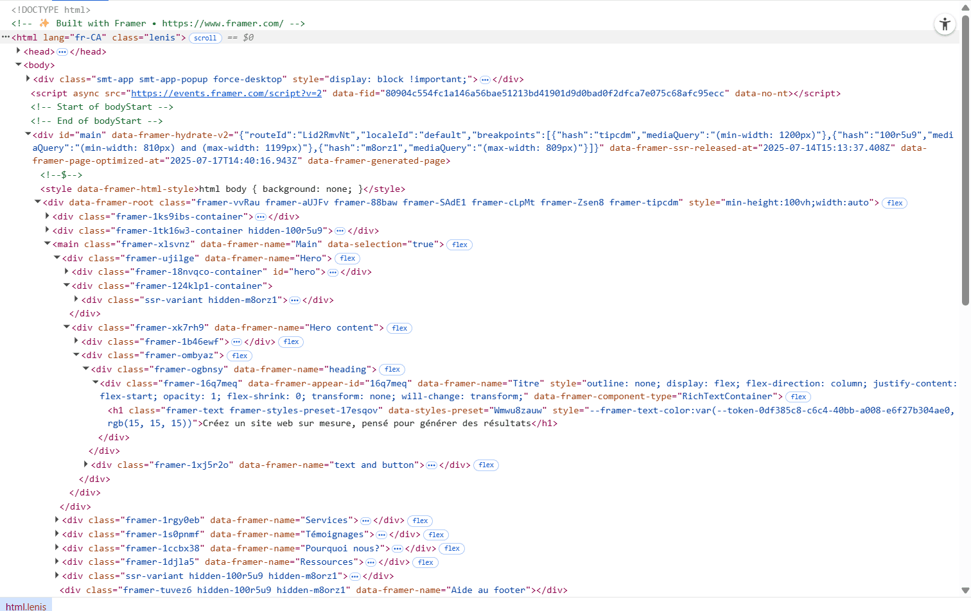Click ellipsis badge in the head element
971x611 pixels.
pos(62,52)
